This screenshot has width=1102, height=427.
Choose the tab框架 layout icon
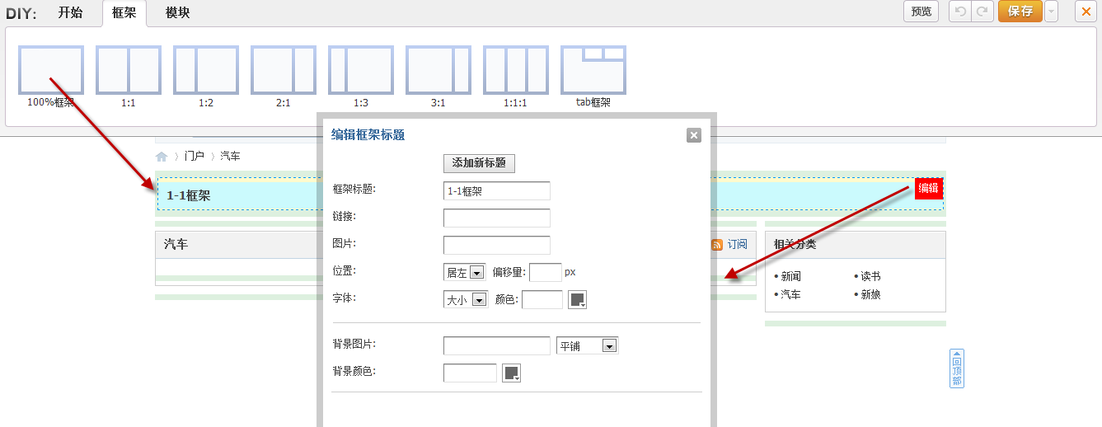coord(593,70)
